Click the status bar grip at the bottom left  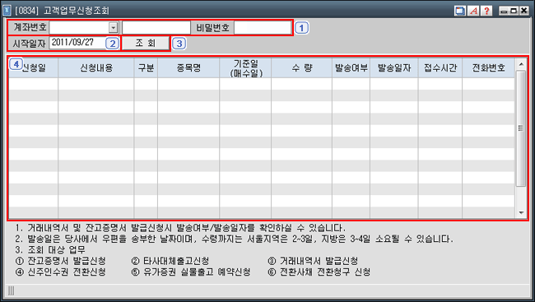coord(11,290)
